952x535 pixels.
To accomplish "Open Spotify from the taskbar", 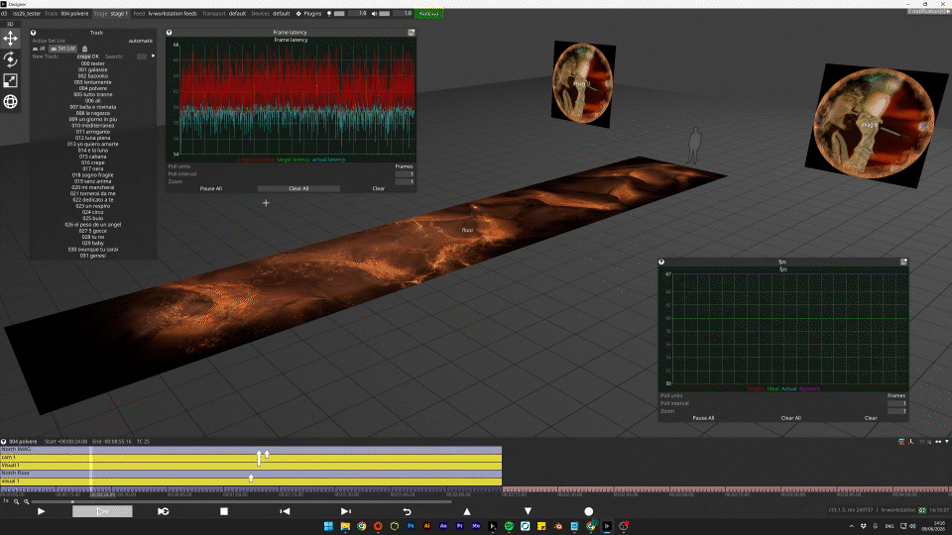I will click(509, 526).
